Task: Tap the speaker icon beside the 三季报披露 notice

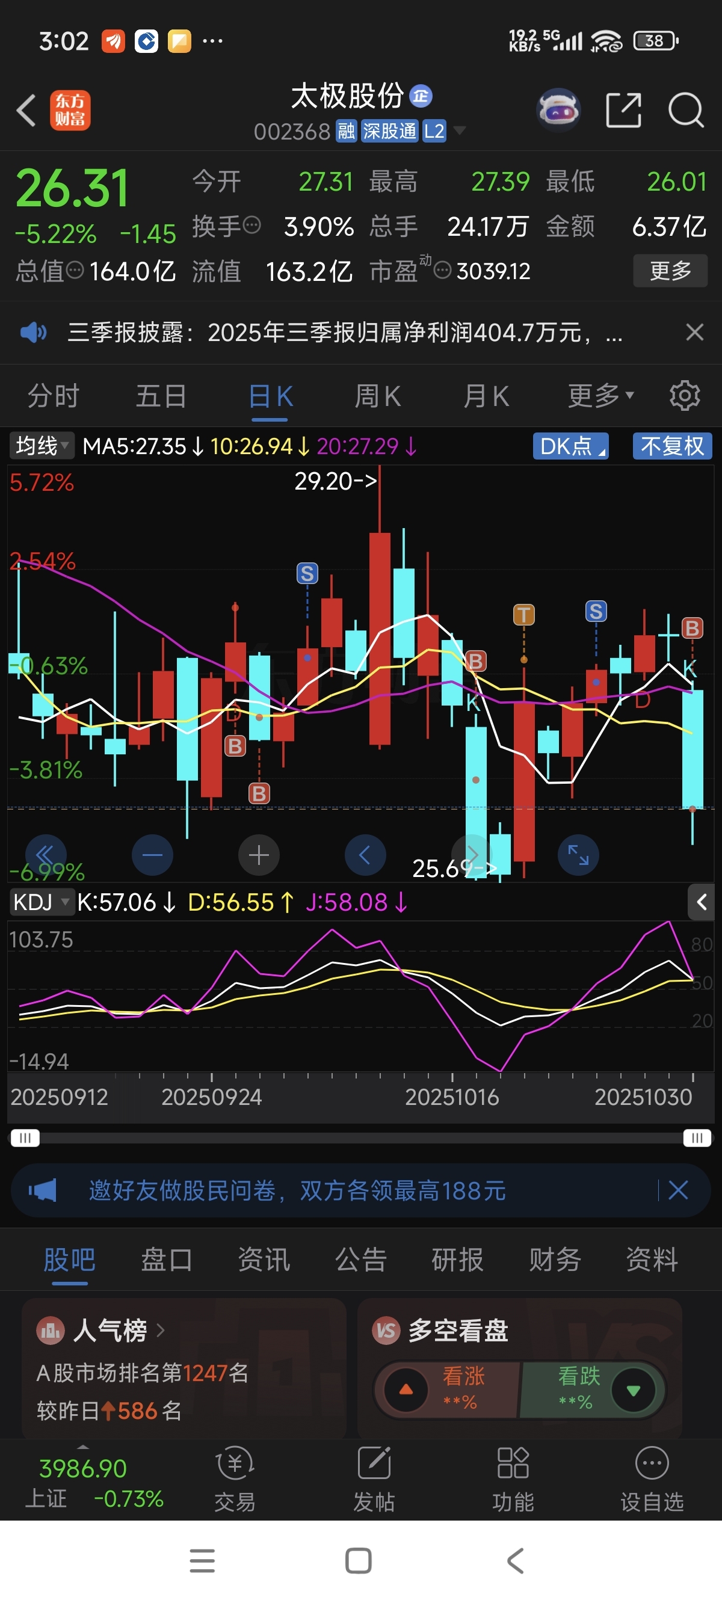Action: (33, 332)
